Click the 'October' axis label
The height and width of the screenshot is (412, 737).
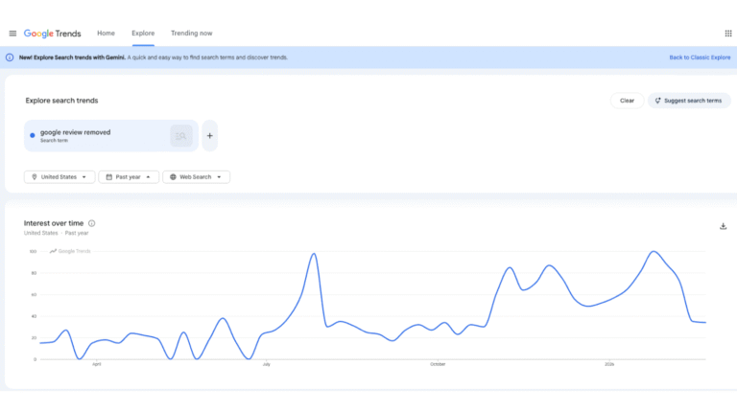(x=438, y=364)
